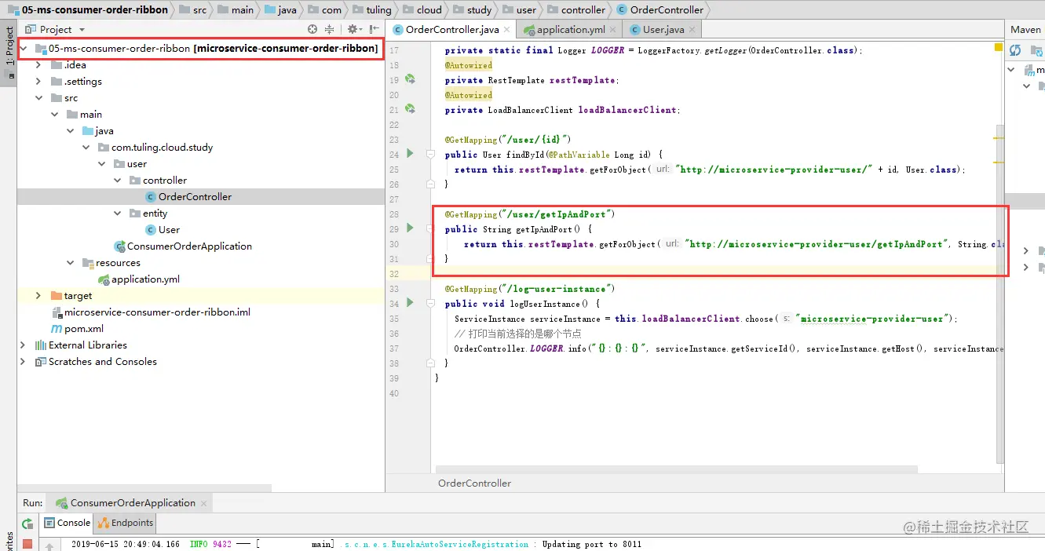The width and height of the screenshot is (1045, 551).
Task: Click the editor horizontal scrollbar
Action: point(676,469)
